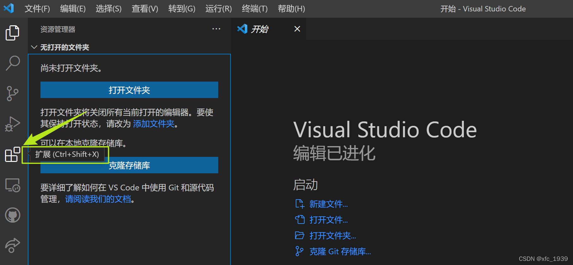The width and height of the screenshot is (573, 265).
Task: Click the 克隆存储库 button
Action: pyautogui.click(x=129, y=165)
